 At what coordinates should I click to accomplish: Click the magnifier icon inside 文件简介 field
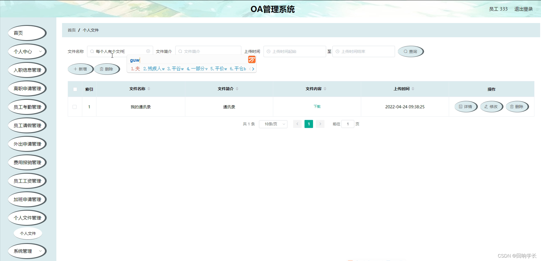180,51
